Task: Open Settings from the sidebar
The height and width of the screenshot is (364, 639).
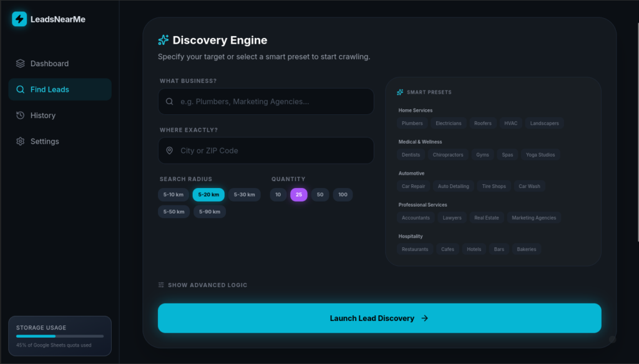Action: 60,142
